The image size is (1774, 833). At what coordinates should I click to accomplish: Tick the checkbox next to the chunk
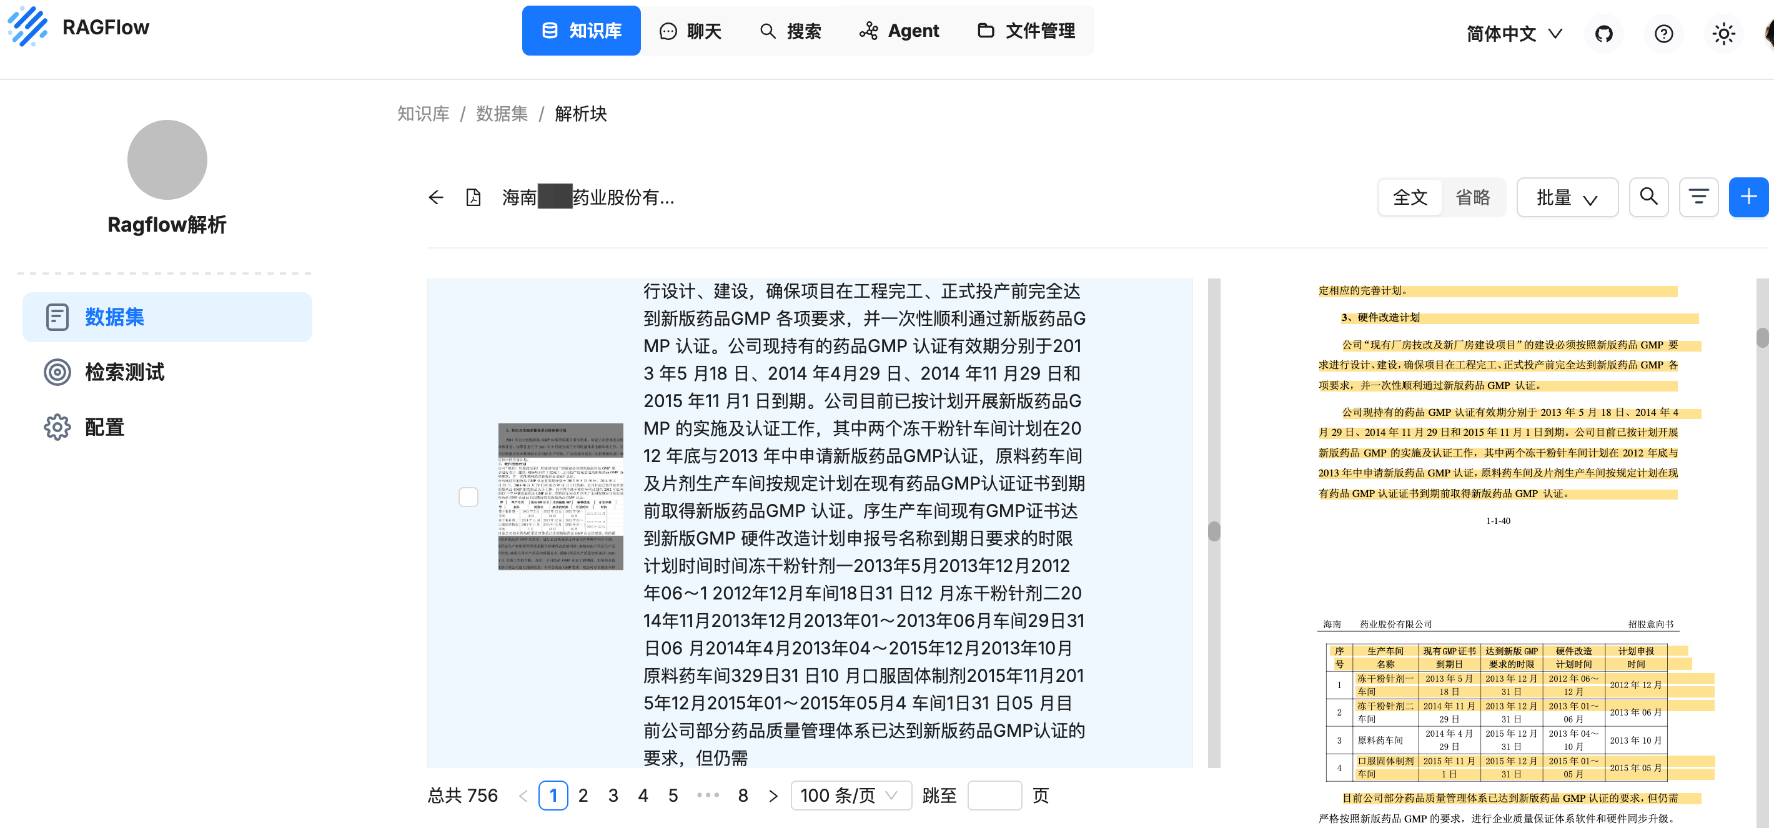[468, 496]
